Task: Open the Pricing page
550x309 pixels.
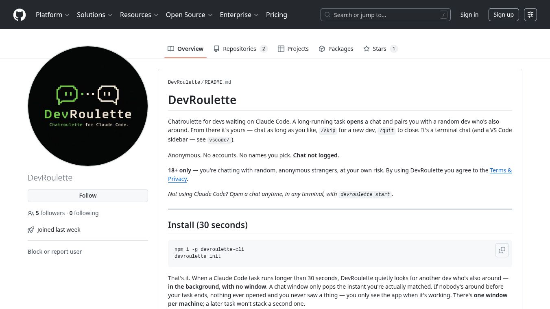Action: tap(277, 15)
